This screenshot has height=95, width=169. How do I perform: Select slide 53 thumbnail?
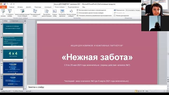(x=13, y=81)
